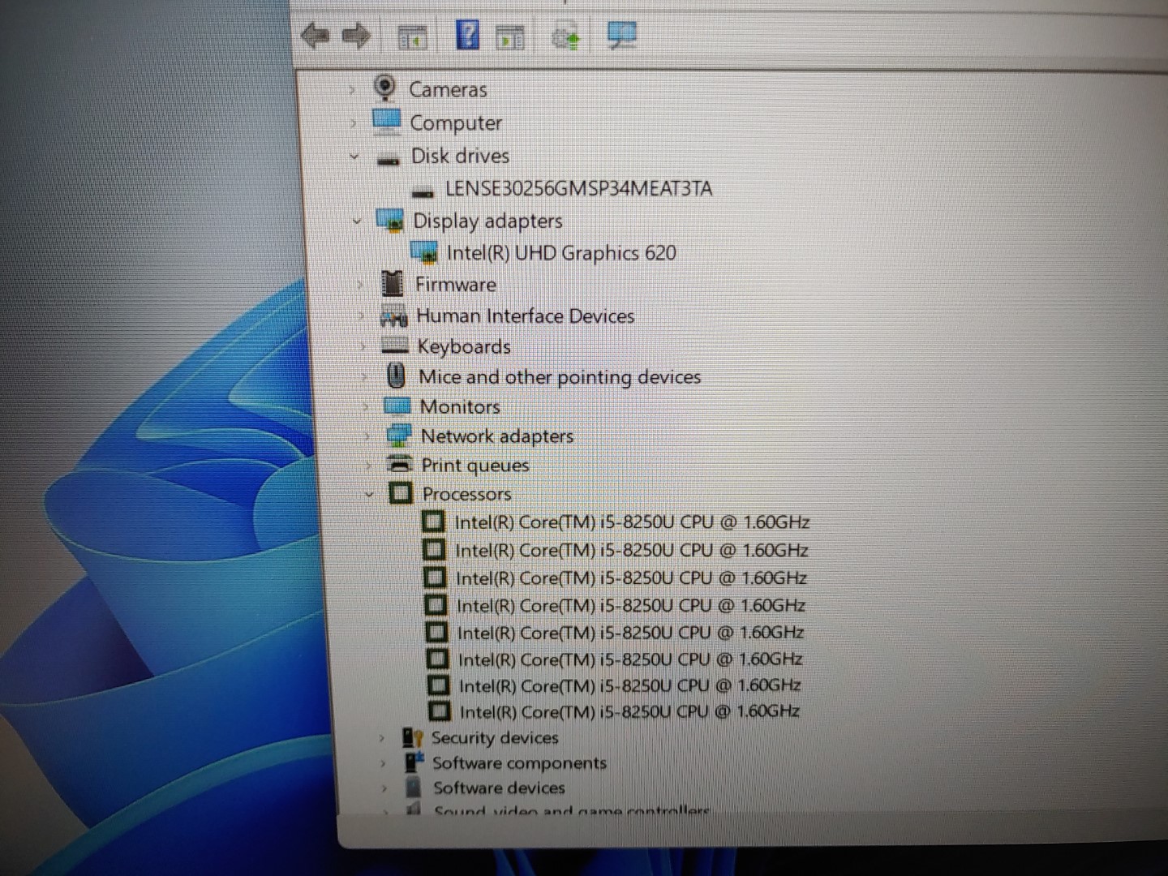This screenshot has width=1168, height=876.
Task: Collapse the Disk drives node
Action: point(354,156)
